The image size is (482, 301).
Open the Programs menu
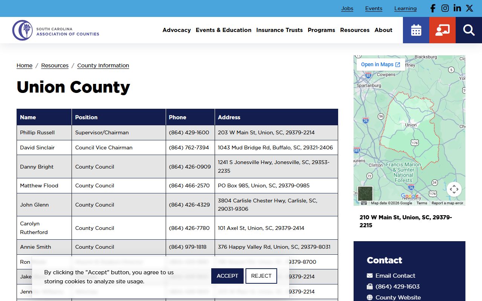(321, 30)
